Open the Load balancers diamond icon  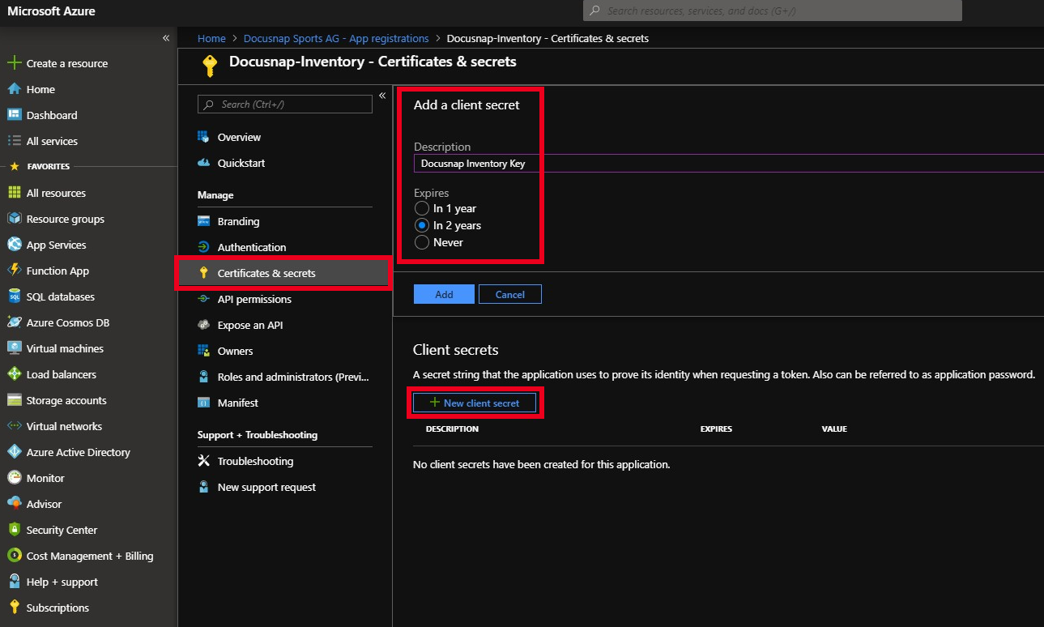pyautogui.click(x=14, y=374)
